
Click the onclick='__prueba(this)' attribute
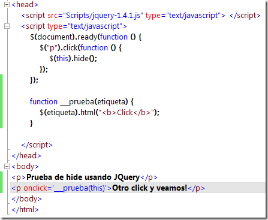click(65, 188)
